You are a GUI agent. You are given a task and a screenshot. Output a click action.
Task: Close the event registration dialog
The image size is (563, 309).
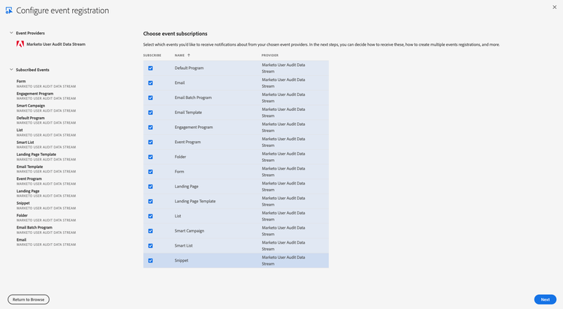point(555,7)
